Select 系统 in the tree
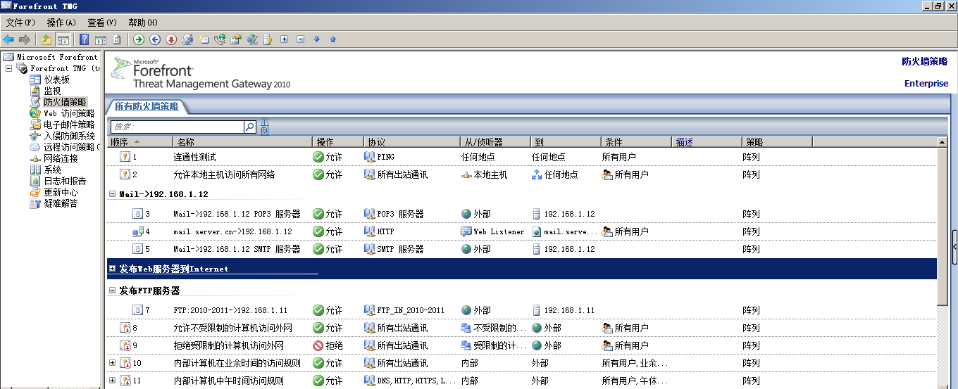 pos(53,170)
